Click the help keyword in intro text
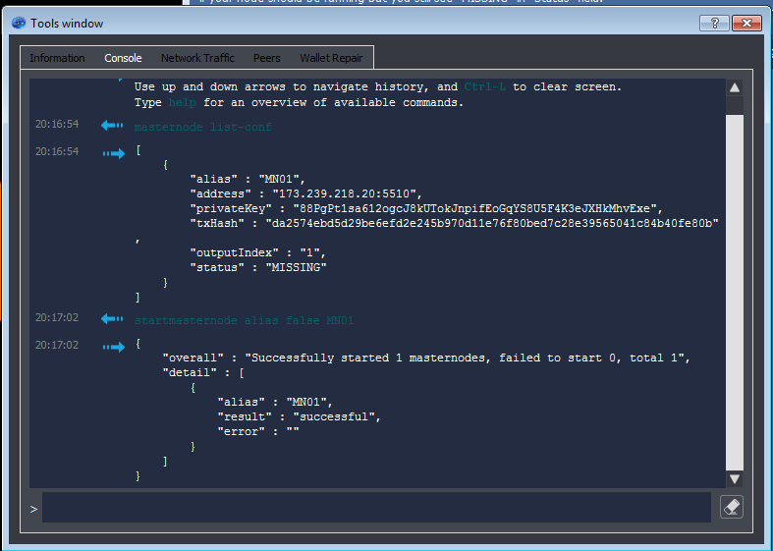The image size is (773, 551). click(182, 102)
